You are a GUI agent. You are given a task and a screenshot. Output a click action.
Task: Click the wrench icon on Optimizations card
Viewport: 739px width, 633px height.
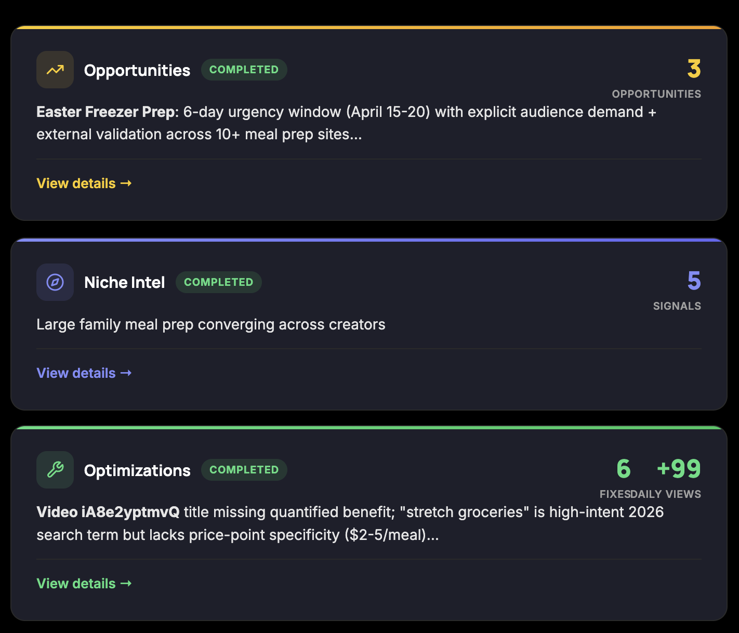(x=55, y=469)
